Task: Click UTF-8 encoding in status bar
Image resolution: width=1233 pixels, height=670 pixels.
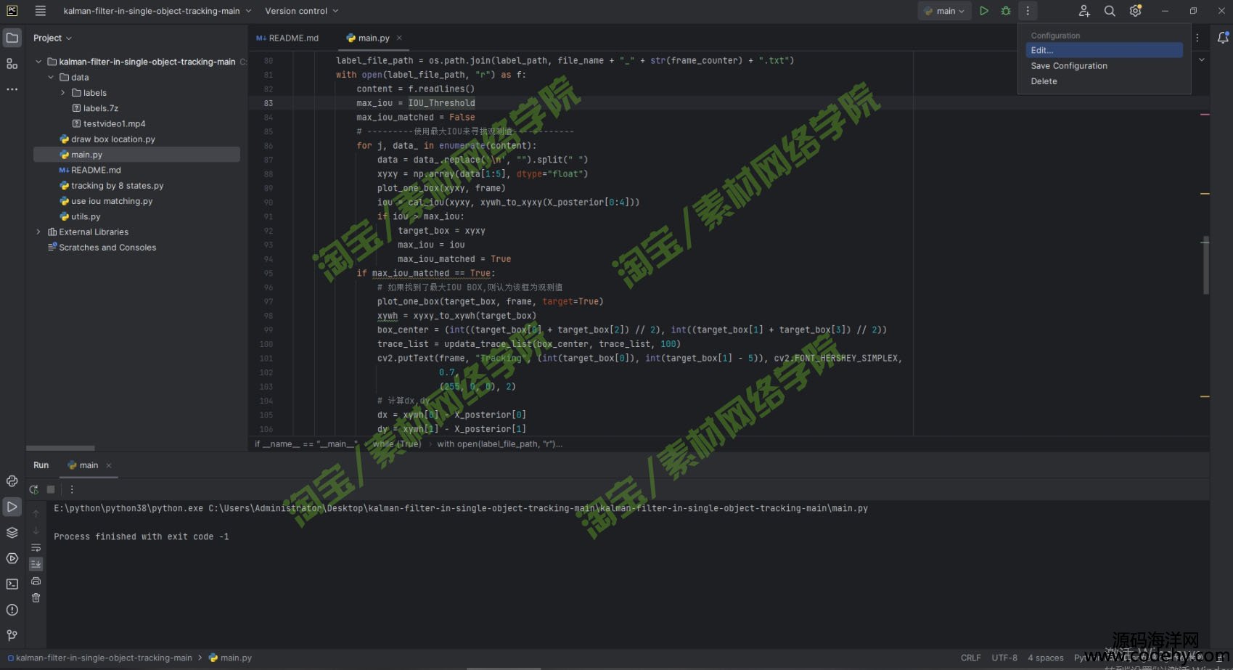Action: (x=1004, y=658)
